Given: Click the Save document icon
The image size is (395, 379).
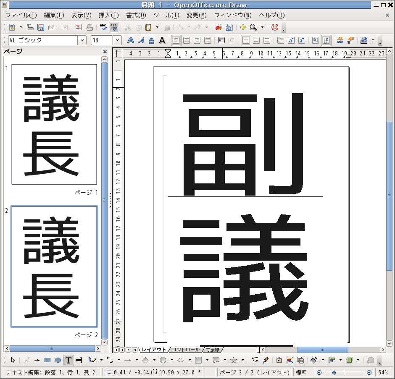Looking at the screenshot, I should pyautogui.click(x=41, y=28).
